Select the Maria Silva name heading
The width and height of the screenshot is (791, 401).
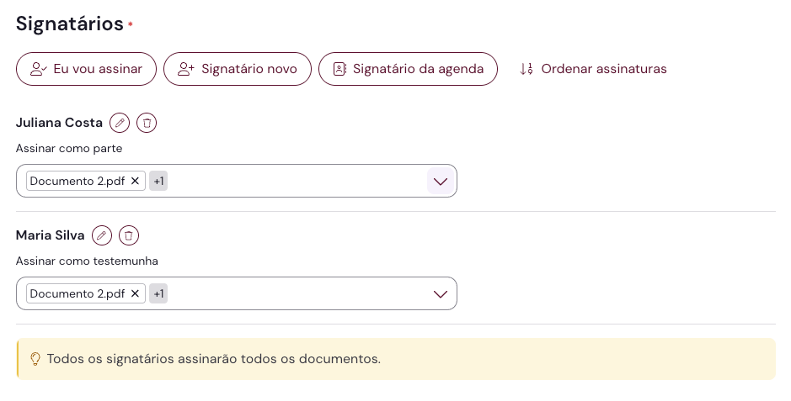[x=51, y=235]
